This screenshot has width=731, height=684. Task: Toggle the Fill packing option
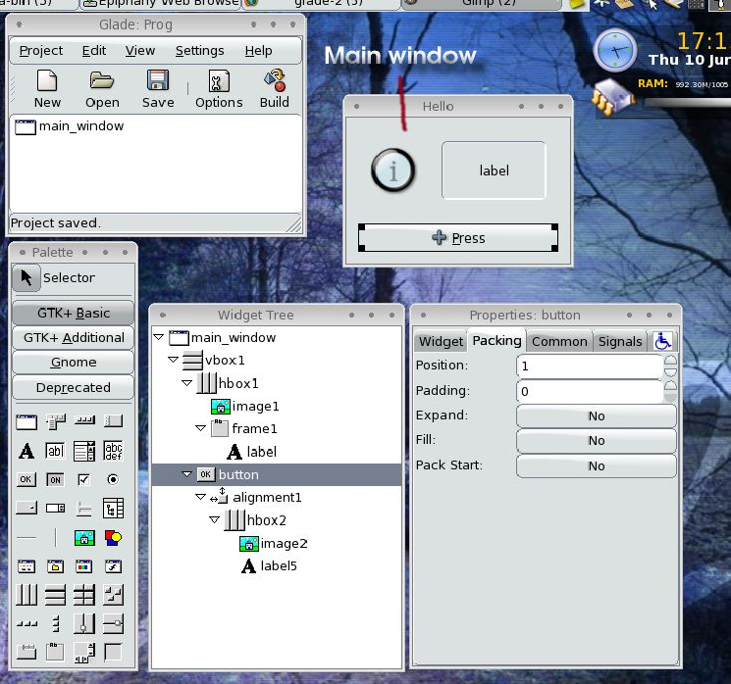(597, 440)
